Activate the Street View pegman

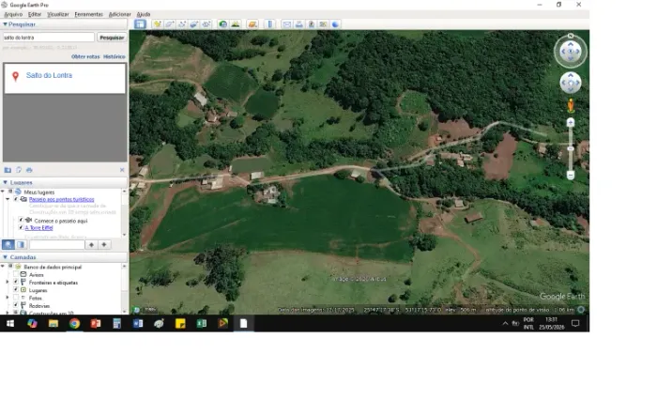pos(571,105)
